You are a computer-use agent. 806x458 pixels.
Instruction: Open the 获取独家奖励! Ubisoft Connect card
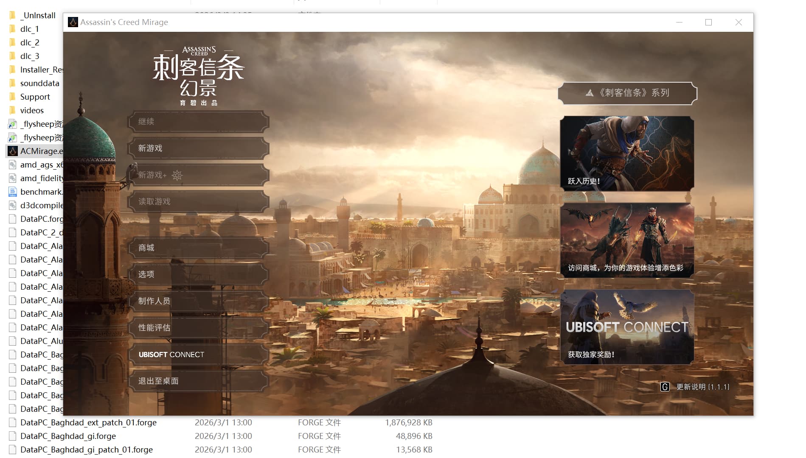[x=627, y=327]
